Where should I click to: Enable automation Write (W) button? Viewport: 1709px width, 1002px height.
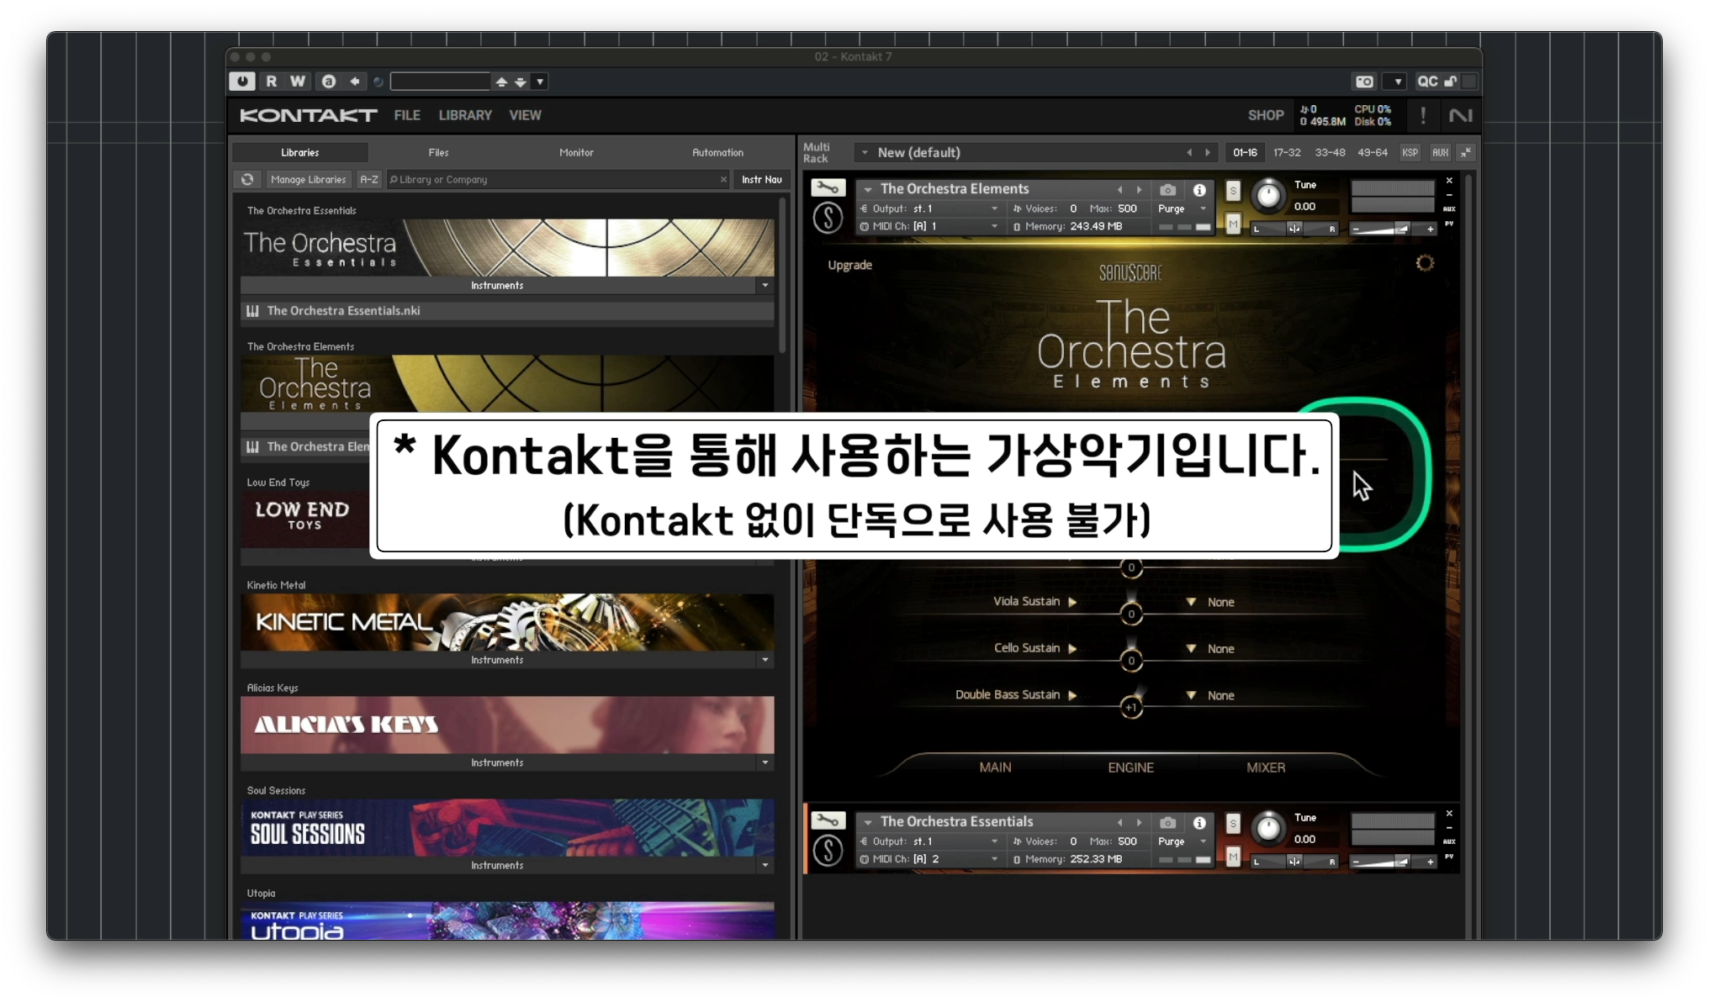[298, 82]
